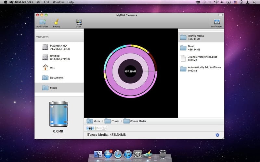Click the Empty broom icon
Image resolution: width=260 pixels, height=162 pixels.
(57, 23)
